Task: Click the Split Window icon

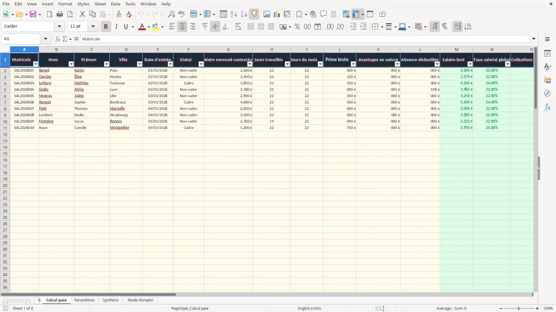Action: 370,14
